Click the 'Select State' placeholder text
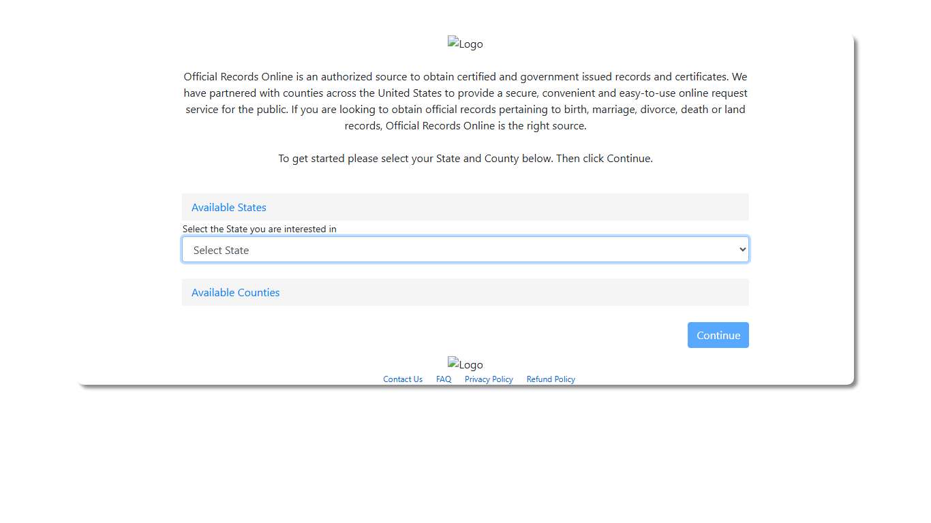Screen dimensions: 931x523 [x=221, y=250]
